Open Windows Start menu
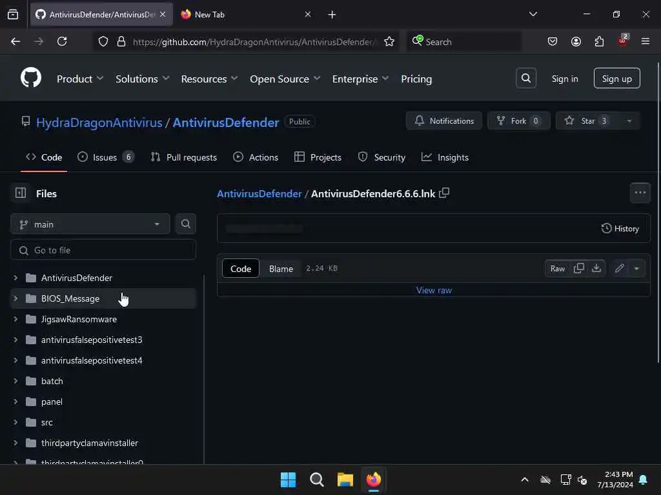The image size is (661, 495). click(289, 480)
